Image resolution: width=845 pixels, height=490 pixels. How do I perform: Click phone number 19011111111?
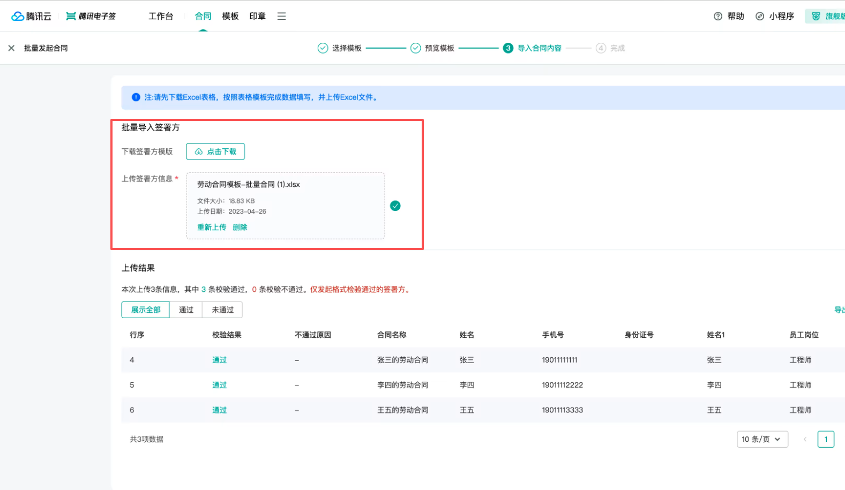559,360
